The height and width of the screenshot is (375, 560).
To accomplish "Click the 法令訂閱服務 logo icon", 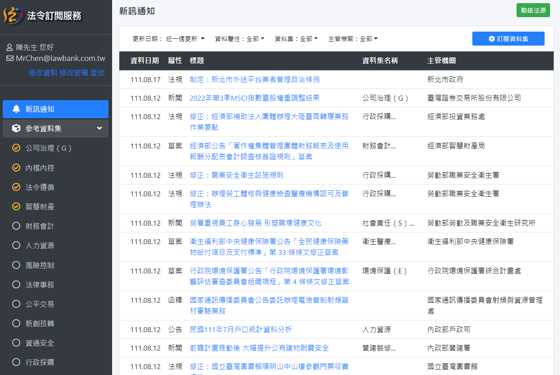I will [x=13, y=16].
